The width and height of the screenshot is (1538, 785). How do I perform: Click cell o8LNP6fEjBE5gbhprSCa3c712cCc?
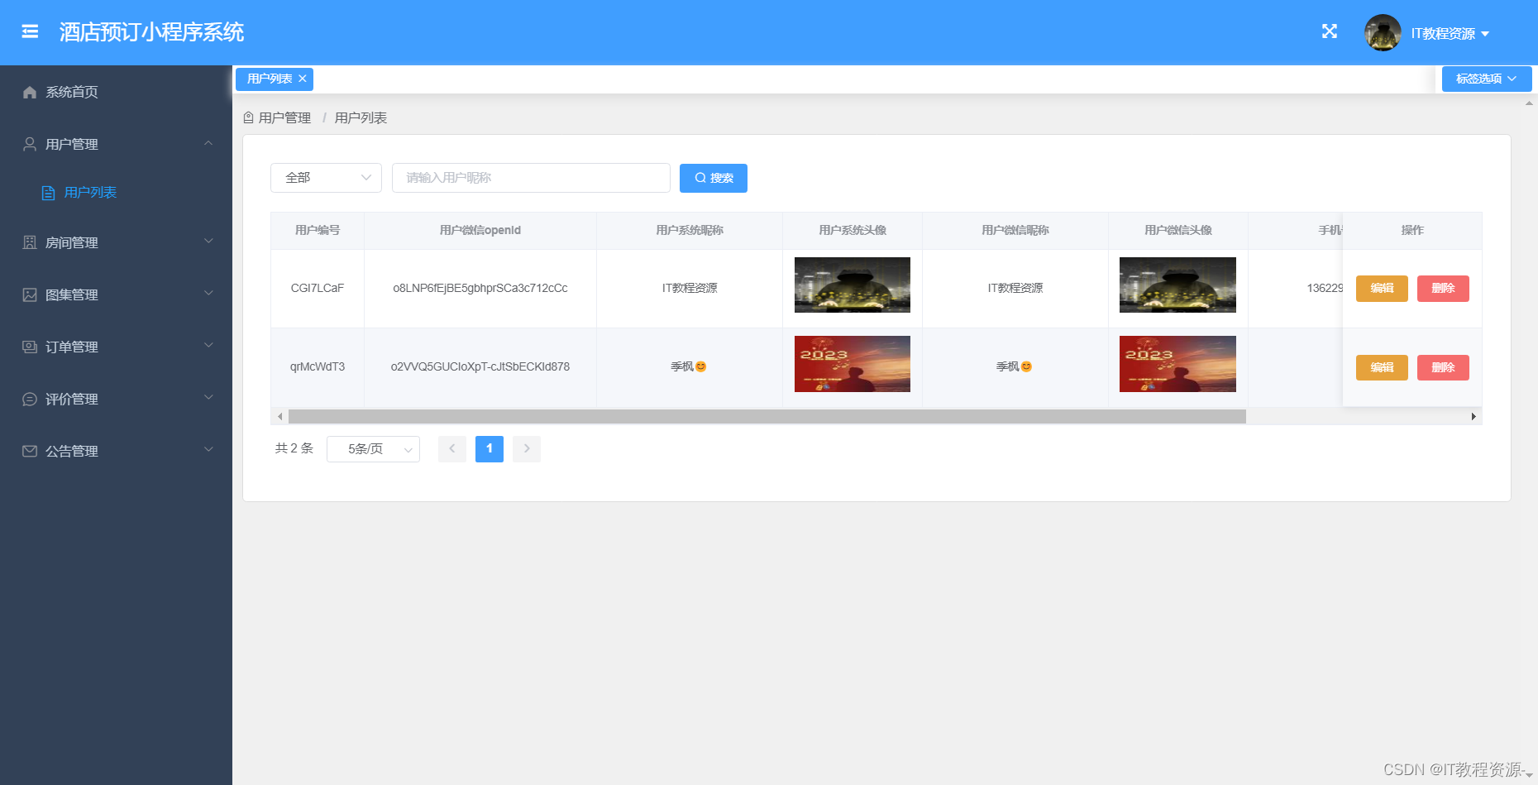[480, 289]
